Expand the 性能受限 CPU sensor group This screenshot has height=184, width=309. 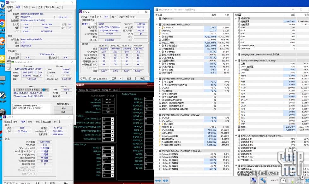click(236, 55)
